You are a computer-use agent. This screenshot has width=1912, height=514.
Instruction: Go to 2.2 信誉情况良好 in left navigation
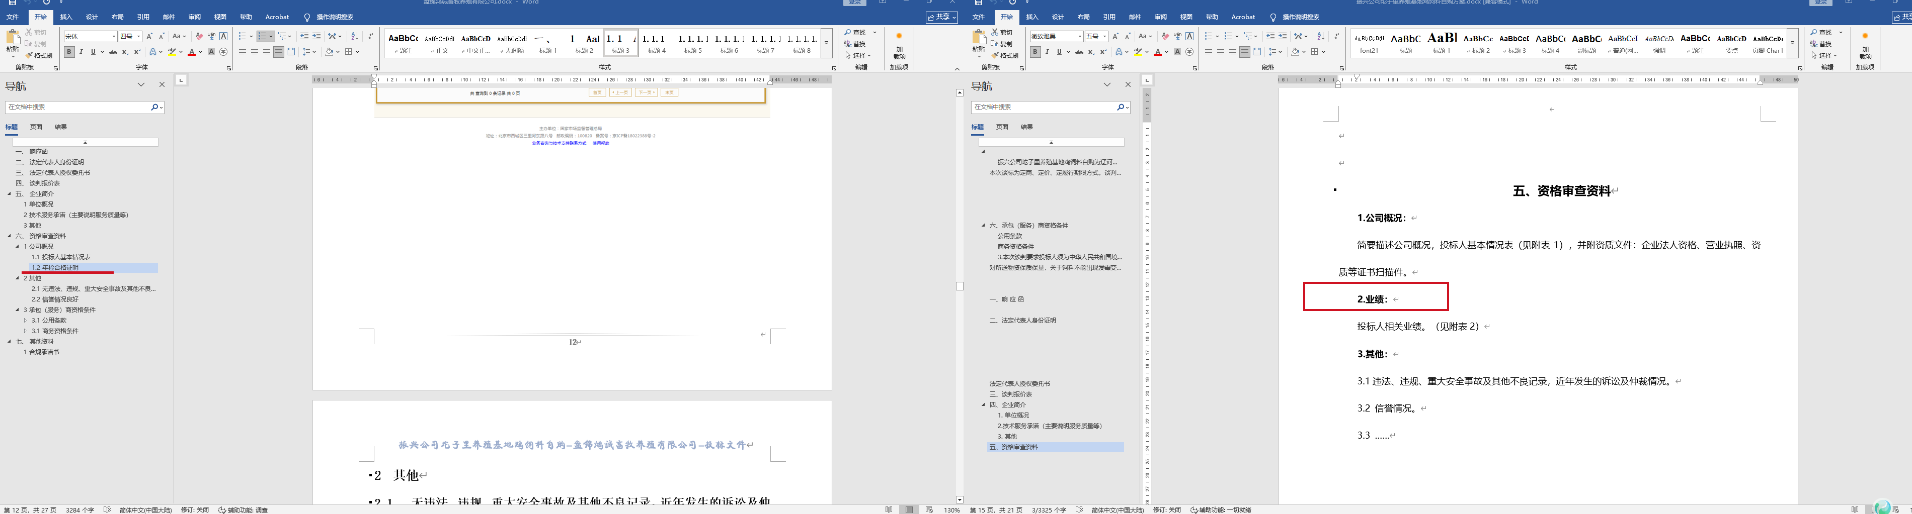[55, 299]
